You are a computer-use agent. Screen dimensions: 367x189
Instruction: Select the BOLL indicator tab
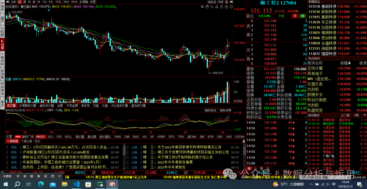tap(68, 137)
